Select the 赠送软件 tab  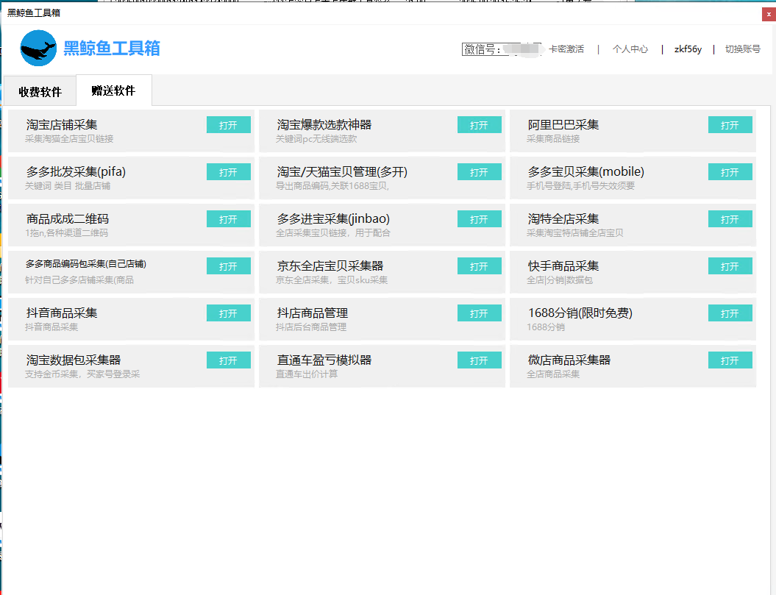coord(113,91)
